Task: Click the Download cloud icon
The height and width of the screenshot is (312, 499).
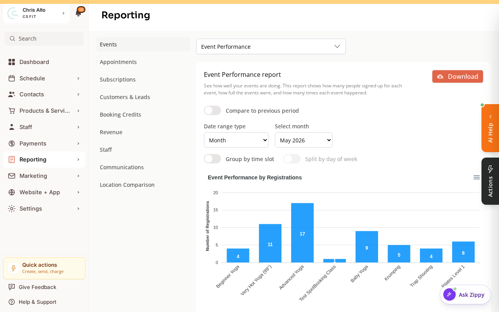Action: [440, 76]
